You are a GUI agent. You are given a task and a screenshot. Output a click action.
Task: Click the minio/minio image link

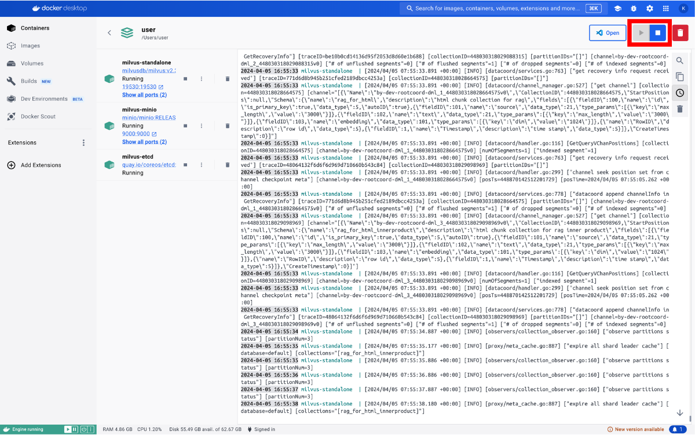pyautogui.click(x=149, y=118)
